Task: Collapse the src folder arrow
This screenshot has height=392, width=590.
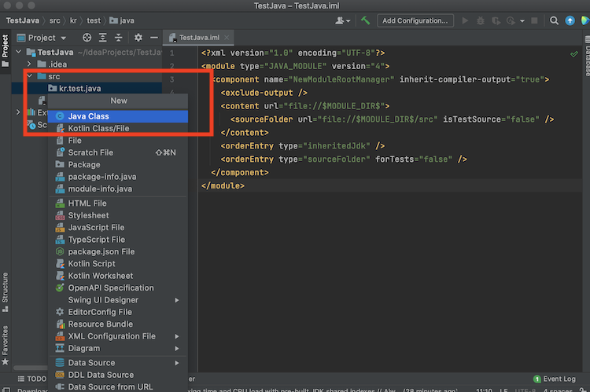Action: click(x=29, y=76)
